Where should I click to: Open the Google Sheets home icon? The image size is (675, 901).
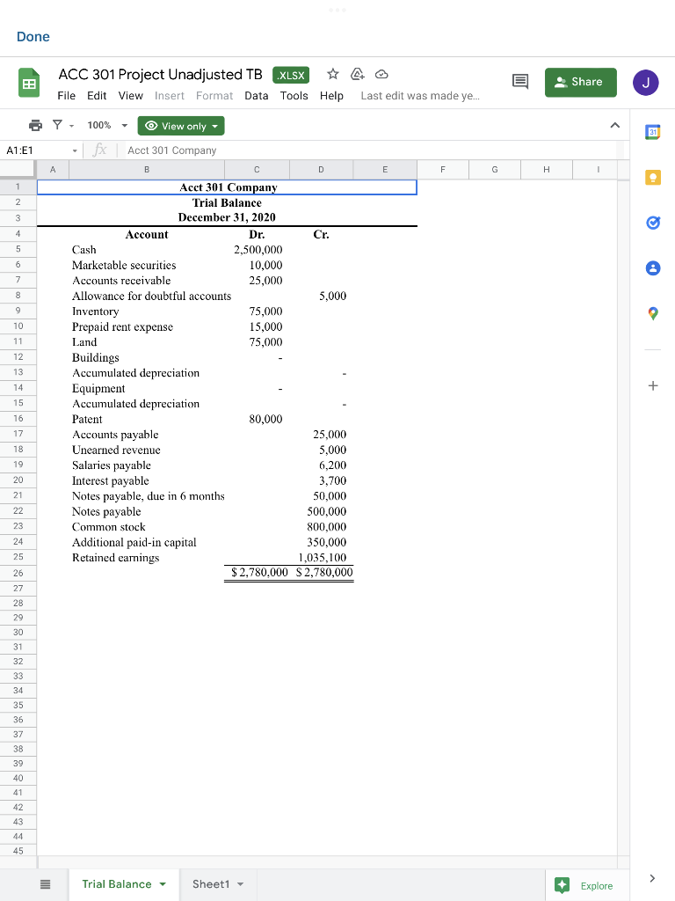click(x=29, y=83)
